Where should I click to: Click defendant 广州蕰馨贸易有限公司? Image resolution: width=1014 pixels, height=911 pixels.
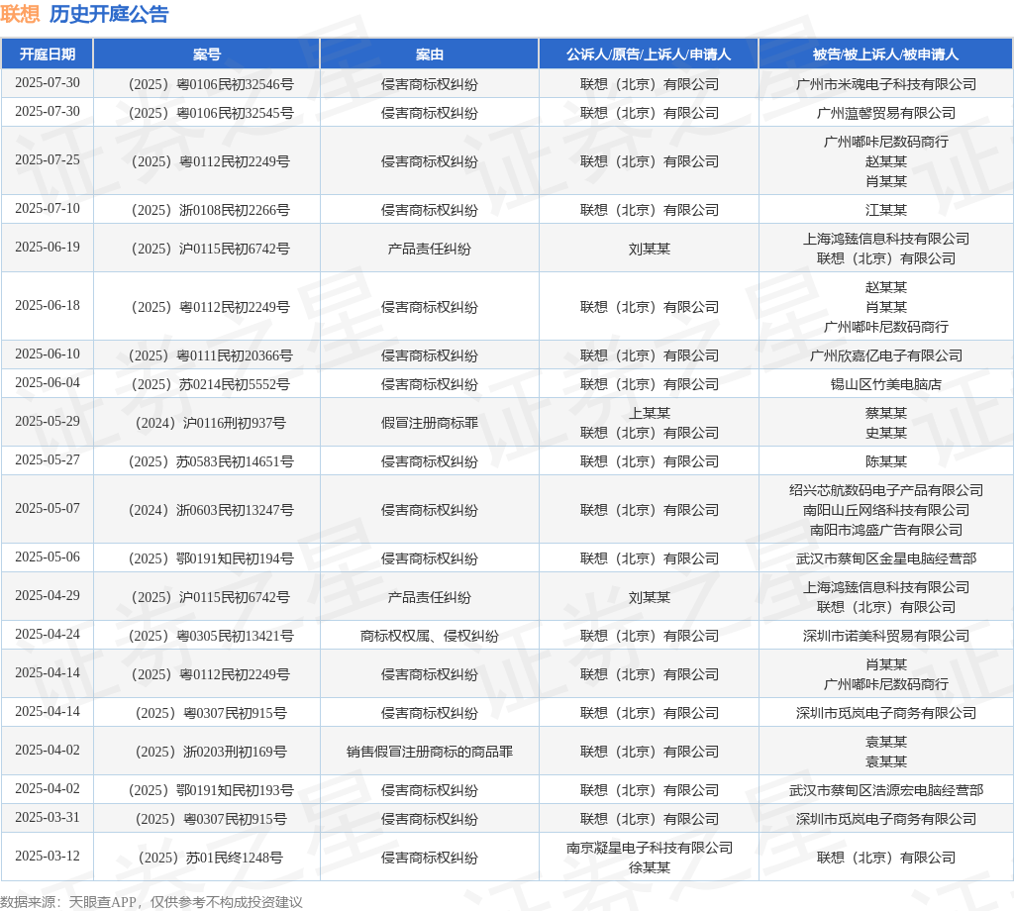pyautogui.click(x=886, y=113)
